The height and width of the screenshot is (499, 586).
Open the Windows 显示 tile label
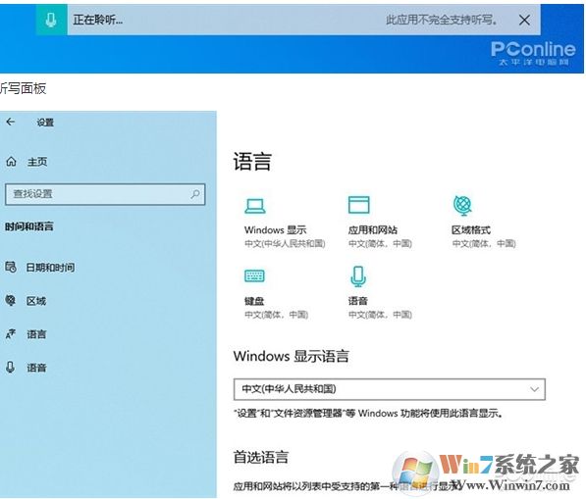coord(275,230)
